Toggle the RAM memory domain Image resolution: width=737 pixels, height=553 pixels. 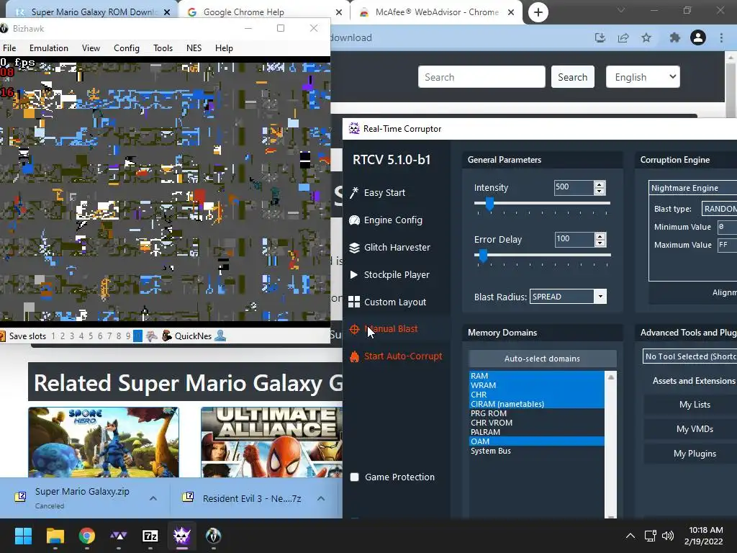click(x=536, y=376)
